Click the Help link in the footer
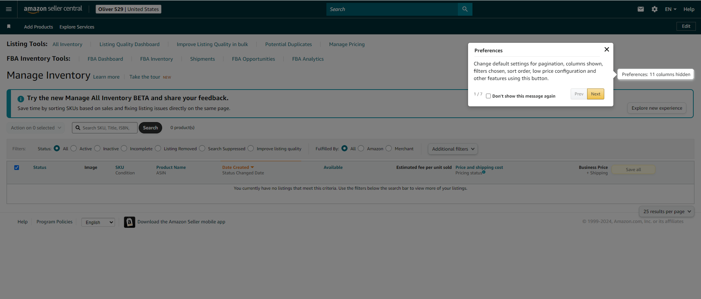 [x=23, y=222]
